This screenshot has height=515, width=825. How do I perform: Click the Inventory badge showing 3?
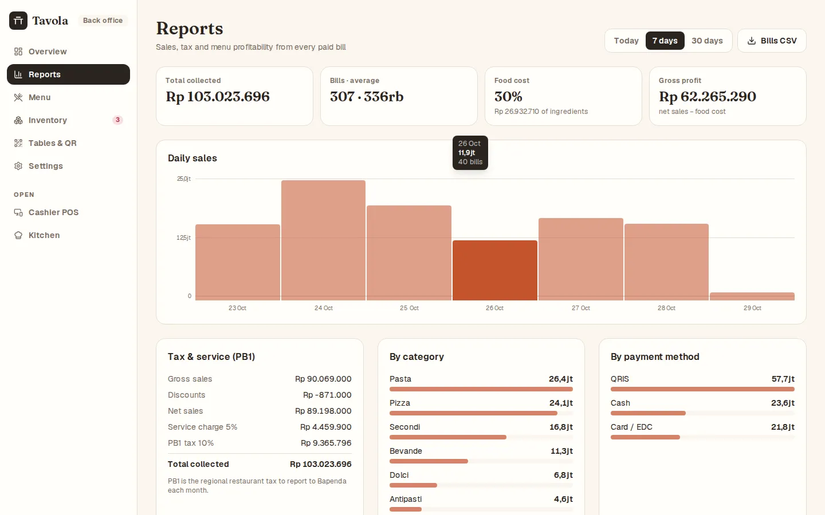(117, 120)
